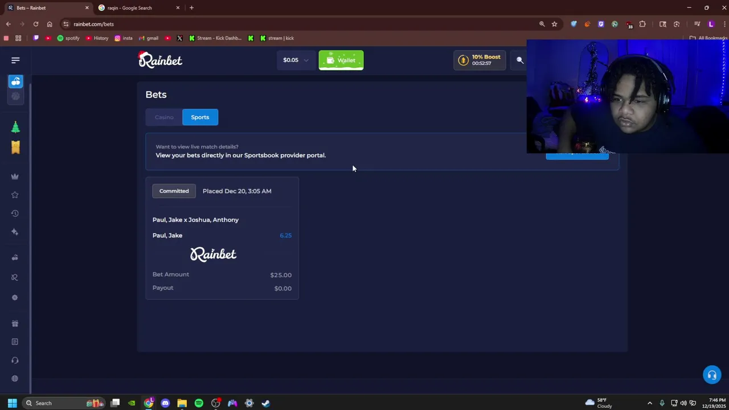This screenshot has width=729, height=410.
Task: Open the green Wallet button
Action: [x=341, y=60]
